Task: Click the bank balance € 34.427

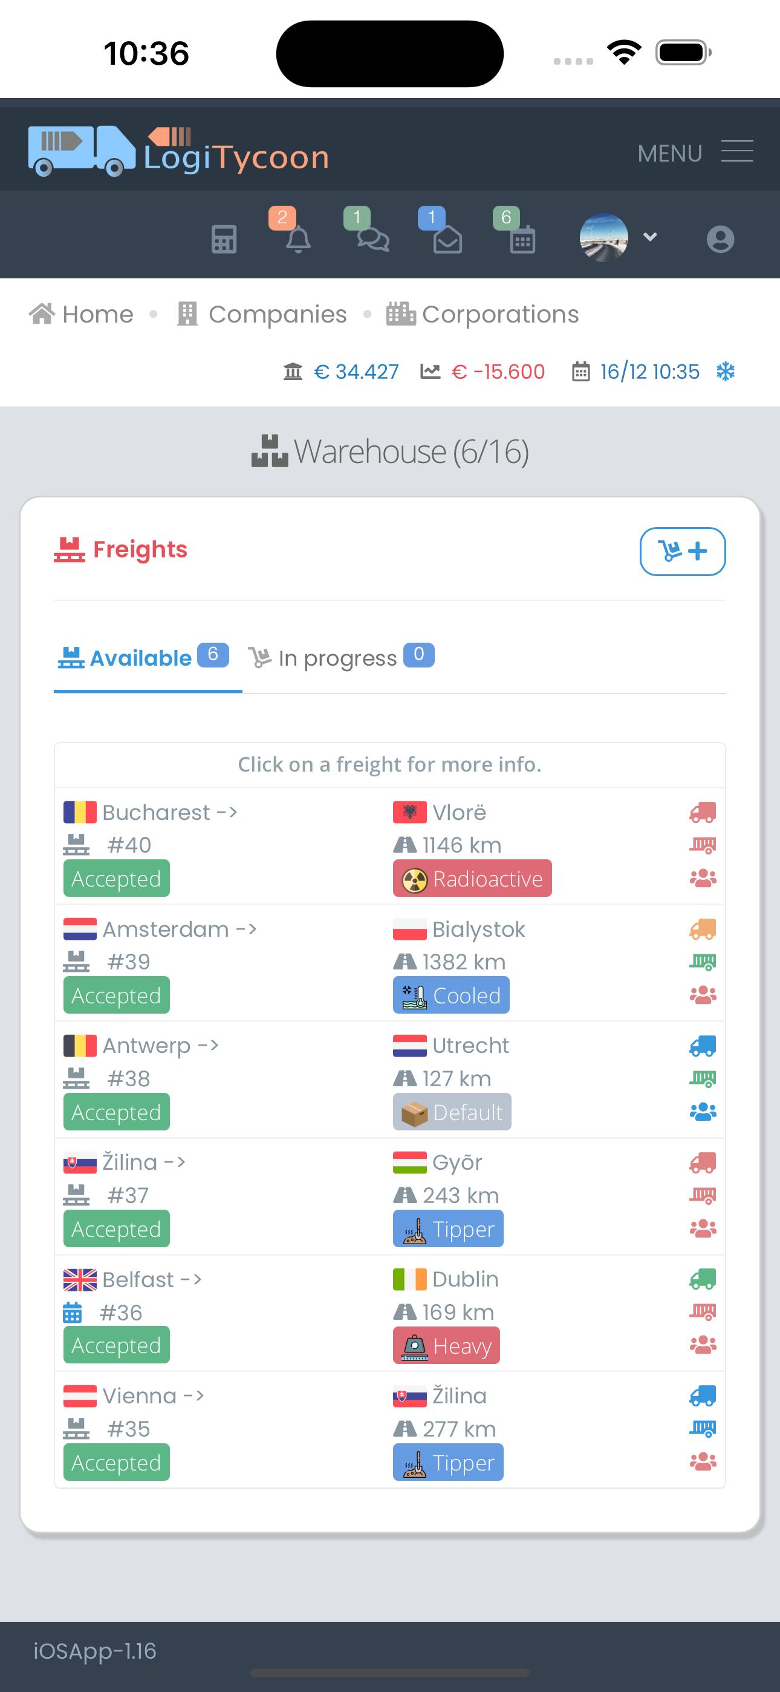Action: click(342, 372)
